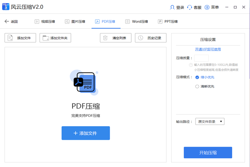Switch to the 图片压缩 tab
The image size is (250, 167).
(x=75, y=21)
